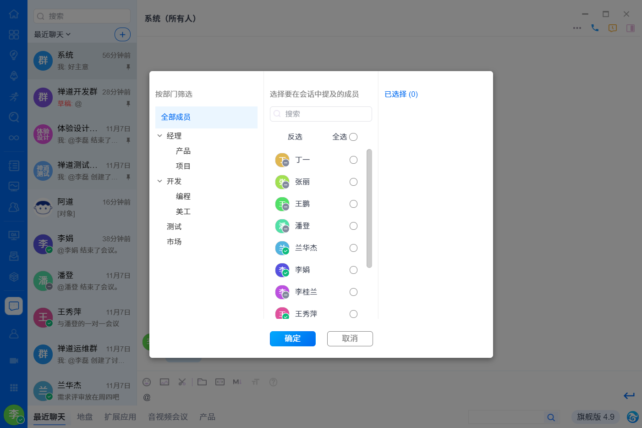
Task: Open the four-squares dashboard icon in the sidebar
Action: (14, 34)
